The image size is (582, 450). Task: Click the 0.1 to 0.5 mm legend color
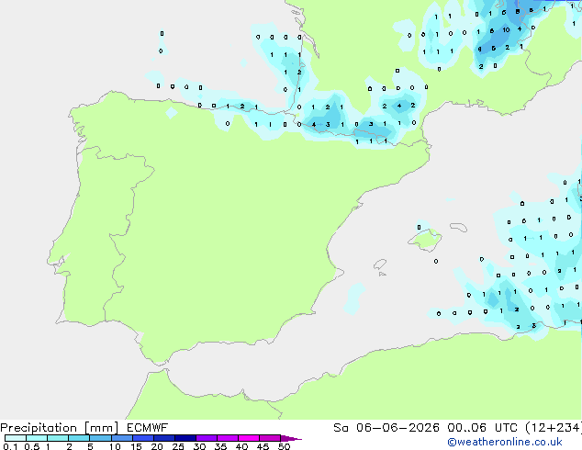pyautogui.click(x=16, y=438)
